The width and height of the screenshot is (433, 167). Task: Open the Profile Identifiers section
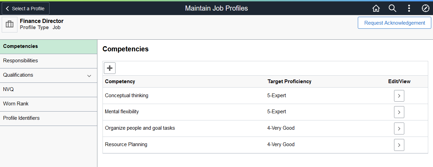coord(48,118)
